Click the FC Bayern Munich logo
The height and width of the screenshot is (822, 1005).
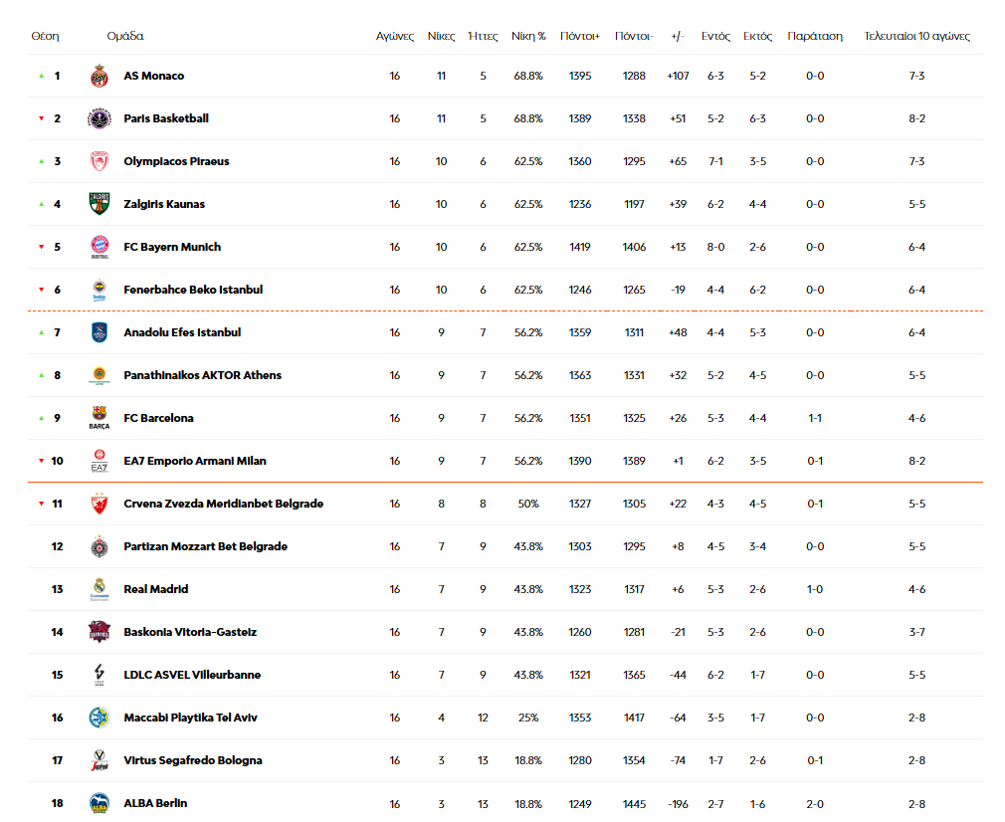tap(100, 247)
